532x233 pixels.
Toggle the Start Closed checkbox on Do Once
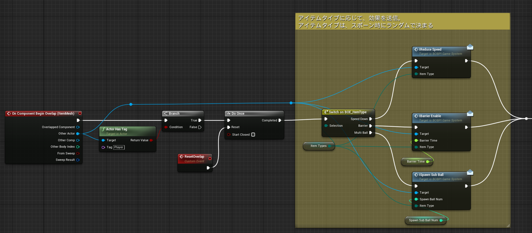pos(253,135)
